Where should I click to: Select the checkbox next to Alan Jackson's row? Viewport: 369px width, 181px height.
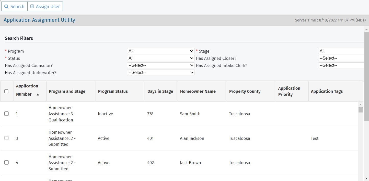coord(6,138)
